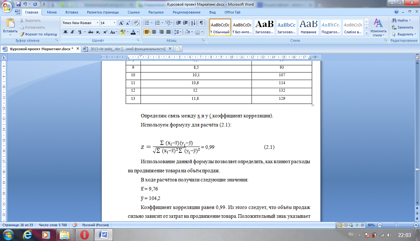Toggle bold (Ж) formatting

65,32
